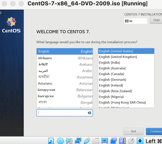Clear the language search box

click(89, 113)
